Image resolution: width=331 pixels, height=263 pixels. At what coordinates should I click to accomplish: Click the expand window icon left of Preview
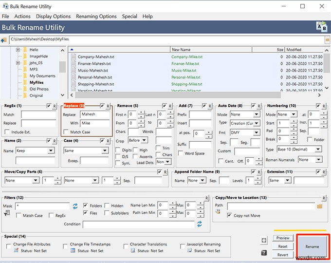(x=263, y=241)
